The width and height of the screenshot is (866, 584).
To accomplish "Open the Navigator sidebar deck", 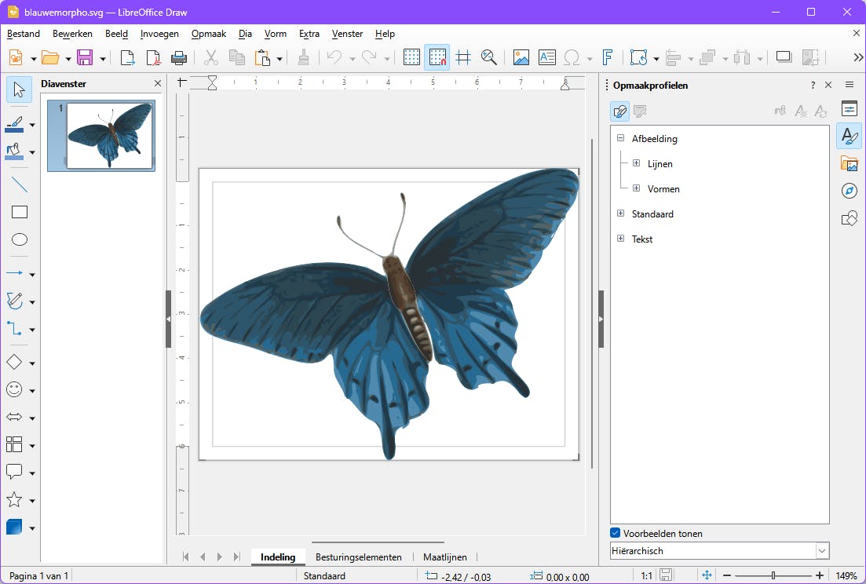I will (849, 191).
